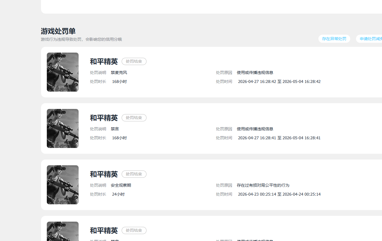Open game thumbnail in 禁麦克风 punishment card

(x=63, y=72)
